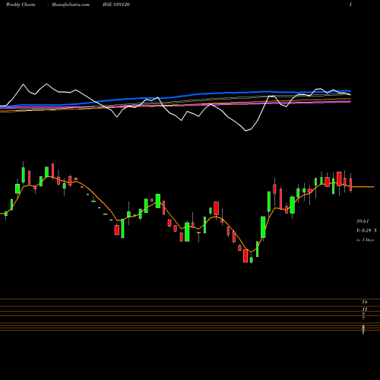380x380 pixels.
Task: Click the level label '14'
Action: [365, 302]
